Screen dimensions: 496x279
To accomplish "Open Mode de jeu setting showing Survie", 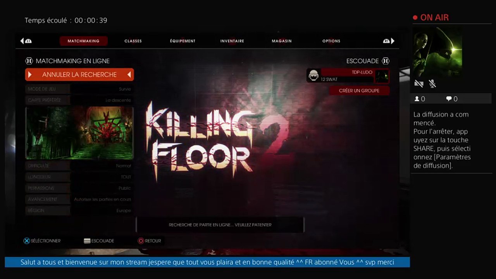I will 79,89.
